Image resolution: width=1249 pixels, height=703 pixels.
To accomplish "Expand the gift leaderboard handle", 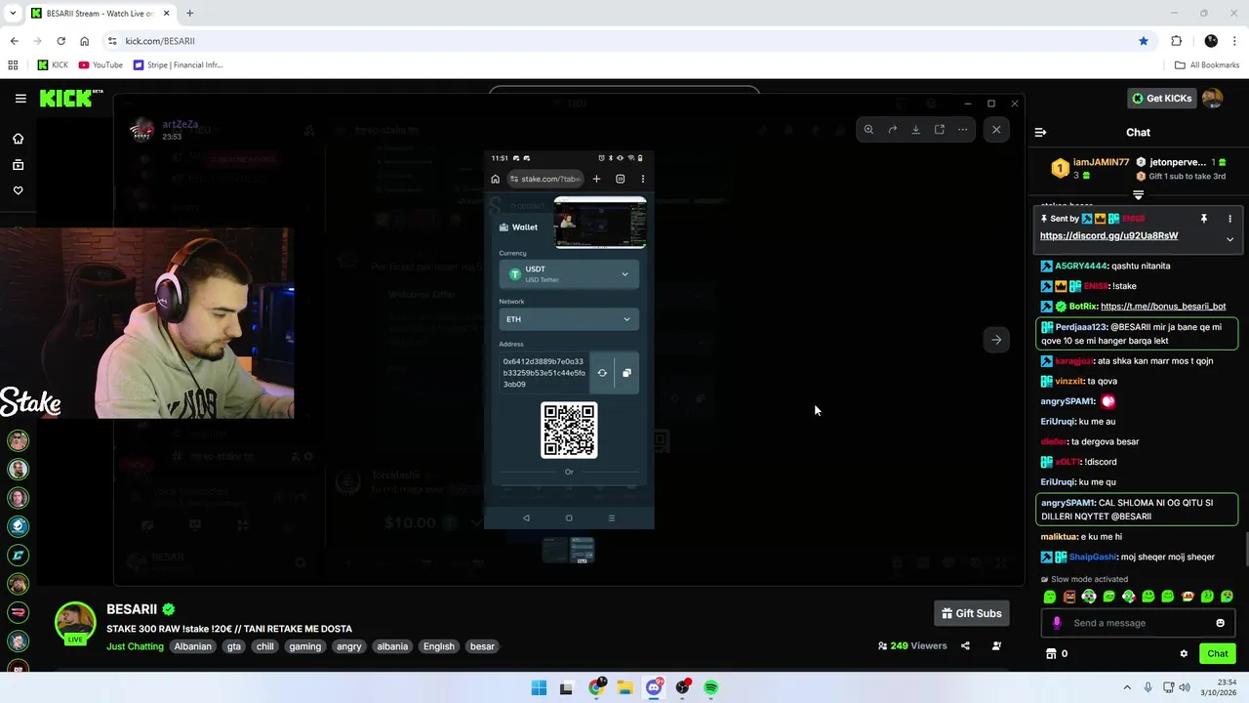I will pyautogui.click(x=1138, y=195).
